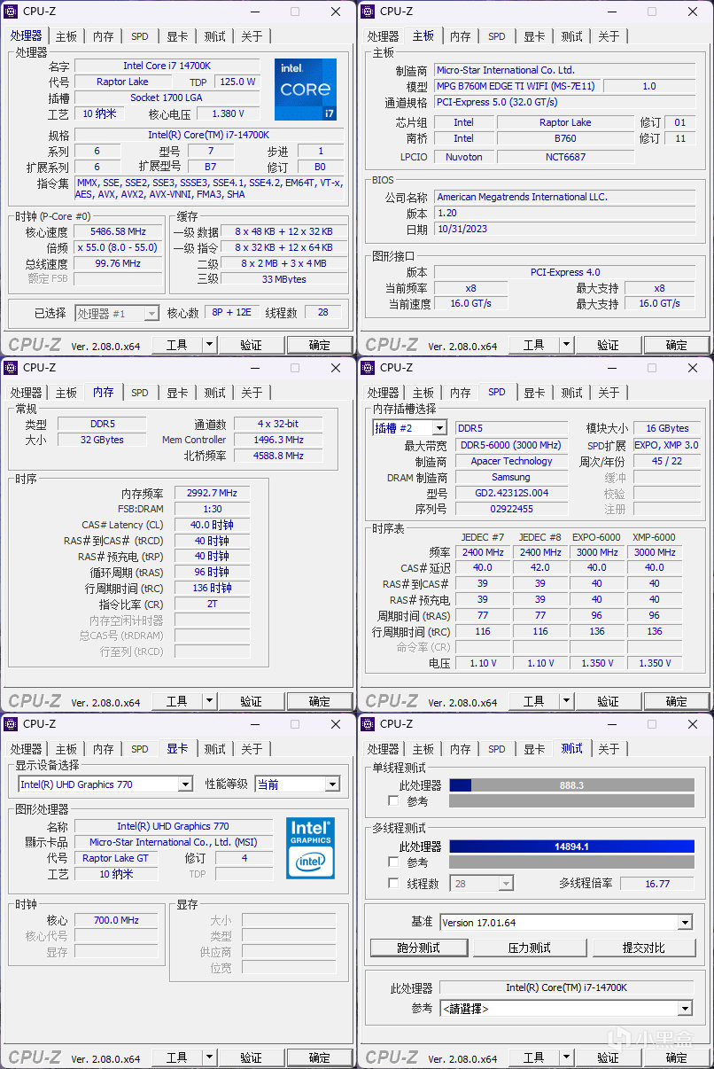714x1069 pixels.
Task: Click the manufacturer field Apacer Technology
Action: tap(511, 461)
